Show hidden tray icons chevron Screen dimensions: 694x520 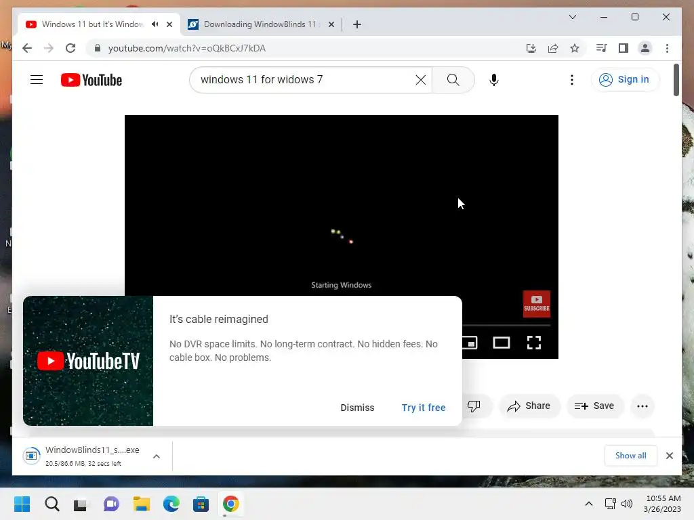point(589,504)
